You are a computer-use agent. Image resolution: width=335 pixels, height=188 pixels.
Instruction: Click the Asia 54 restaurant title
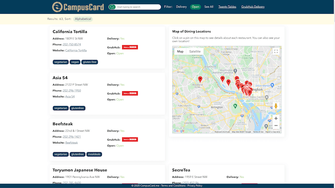point(60,78)
